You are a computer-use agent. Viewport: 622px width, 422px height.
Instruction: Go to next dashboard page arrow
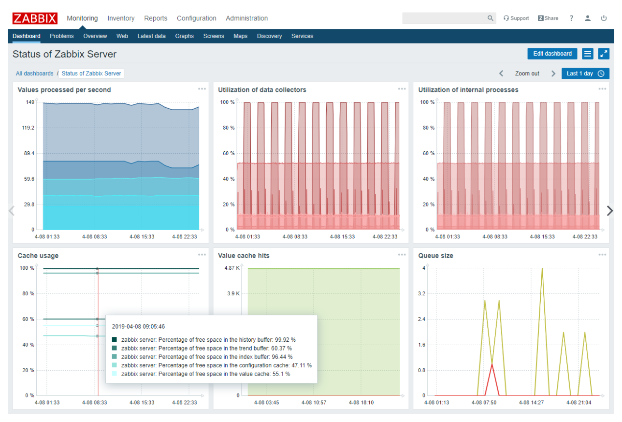(x=610, y=211)
